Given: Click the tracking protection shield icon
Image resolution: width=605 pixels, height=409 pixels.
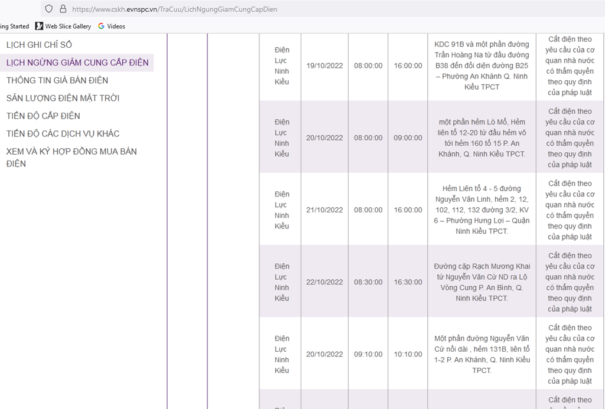Looking at the screenshot, I should pyautogui.click(x=49, y=9).
